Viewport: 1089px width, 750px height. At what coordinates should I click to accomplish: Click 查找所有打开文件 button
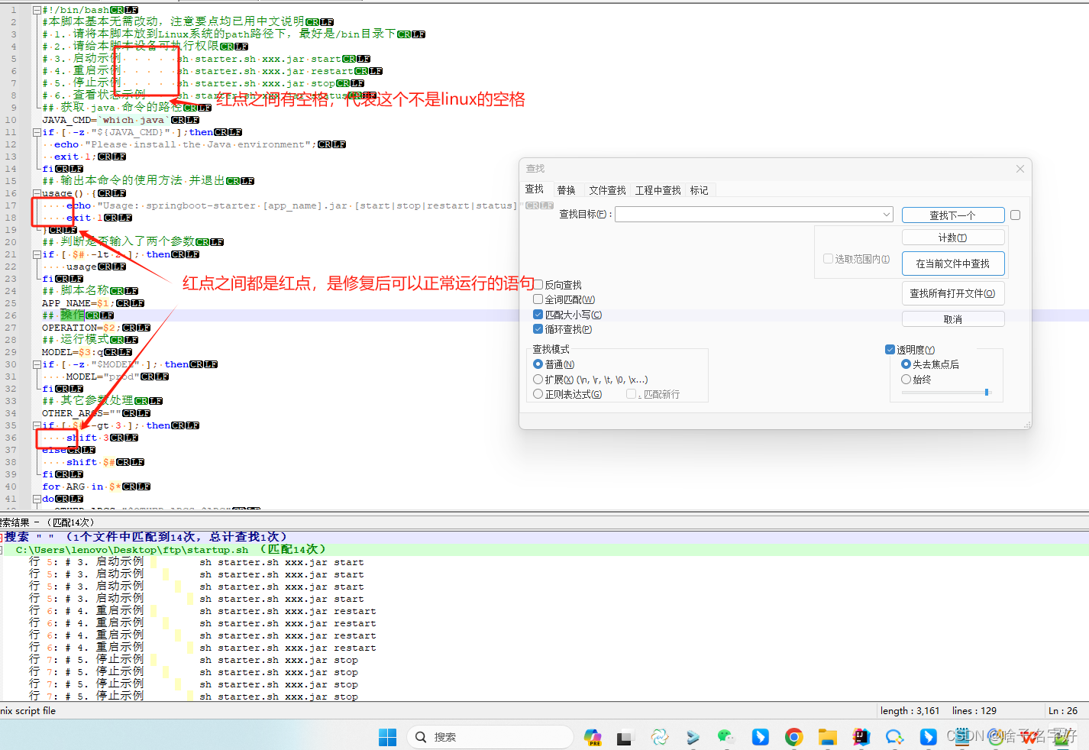point(953,293)
